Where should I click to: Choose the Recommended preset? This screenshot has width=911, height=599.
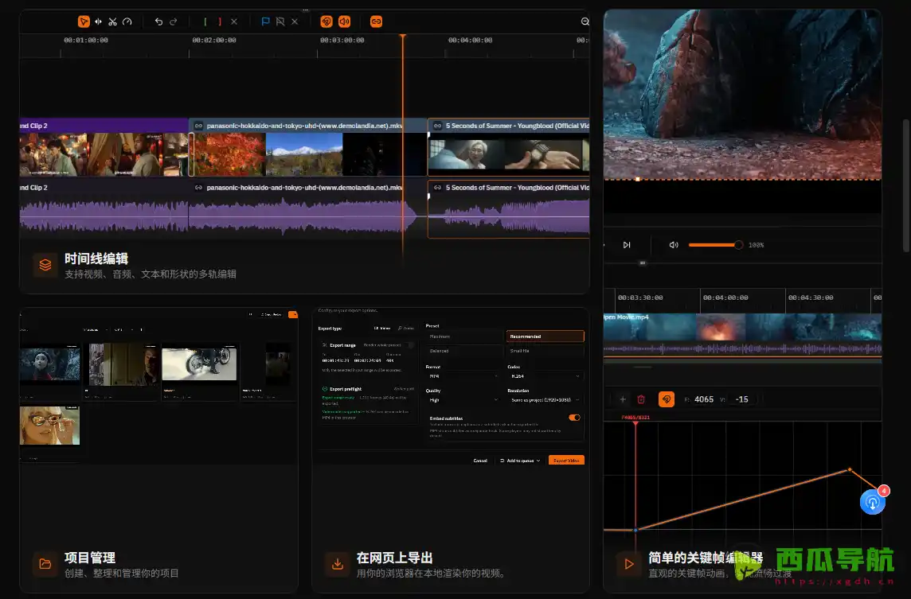click(x=545, y=336)
